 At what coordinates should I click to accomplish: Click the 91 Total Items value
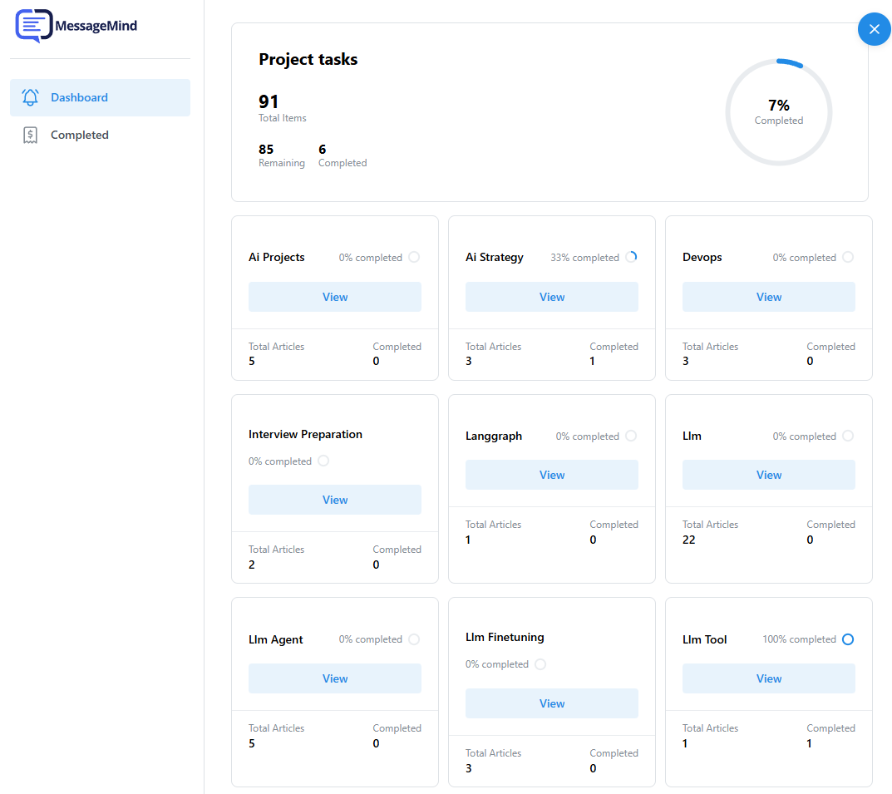point(269,101)
